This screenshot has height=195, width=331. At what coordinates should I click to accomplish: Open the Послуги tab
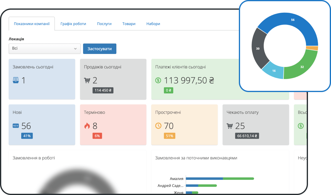click(x=104, y=24)
